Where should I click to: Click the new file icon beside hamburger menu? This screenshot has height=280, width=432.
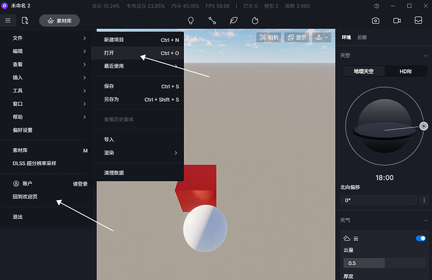click(x=25, y=21)
